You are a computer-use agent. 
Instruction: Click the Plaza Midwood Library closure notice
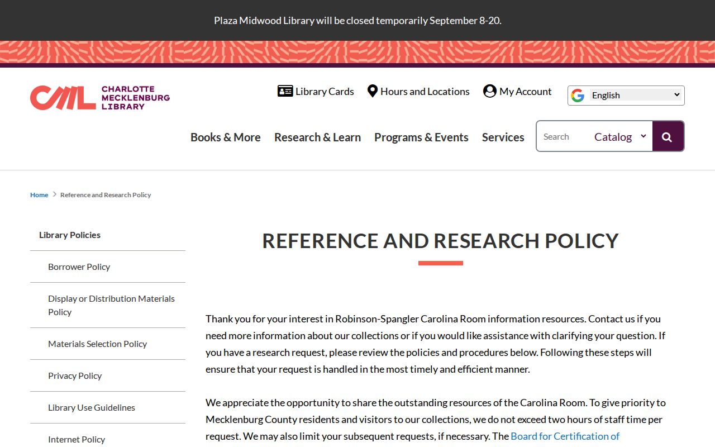click(x=357, y=21)
